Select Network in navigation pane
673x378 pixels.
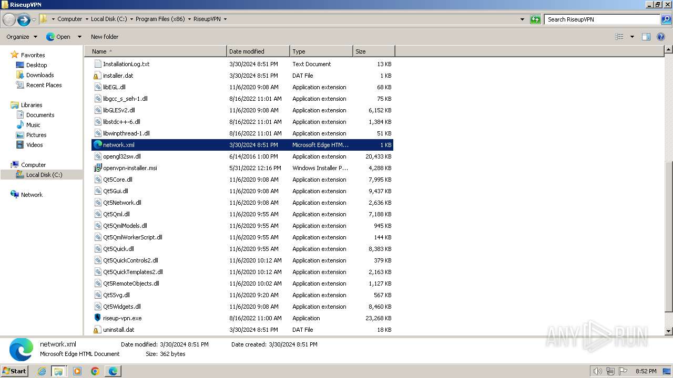[x=32, y=195]
